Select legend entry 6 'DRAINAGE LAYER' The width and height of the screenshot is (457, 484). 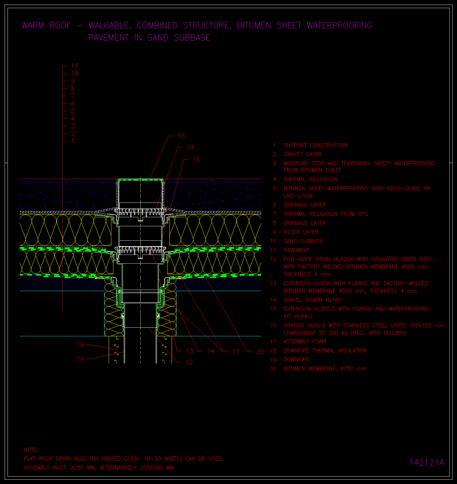(x=305, y=205)
